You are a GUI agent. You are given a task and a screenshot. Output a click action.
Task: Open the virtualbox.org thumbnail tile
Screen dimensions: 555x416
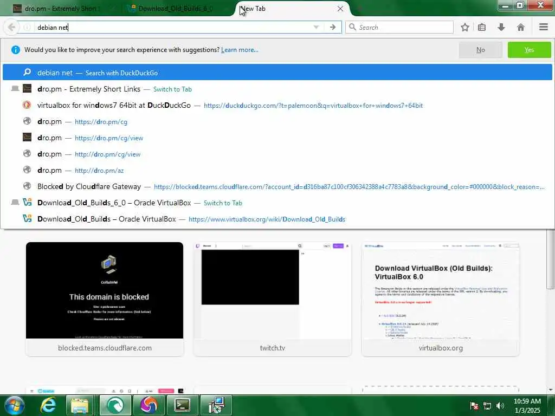(x=441, y=299)
